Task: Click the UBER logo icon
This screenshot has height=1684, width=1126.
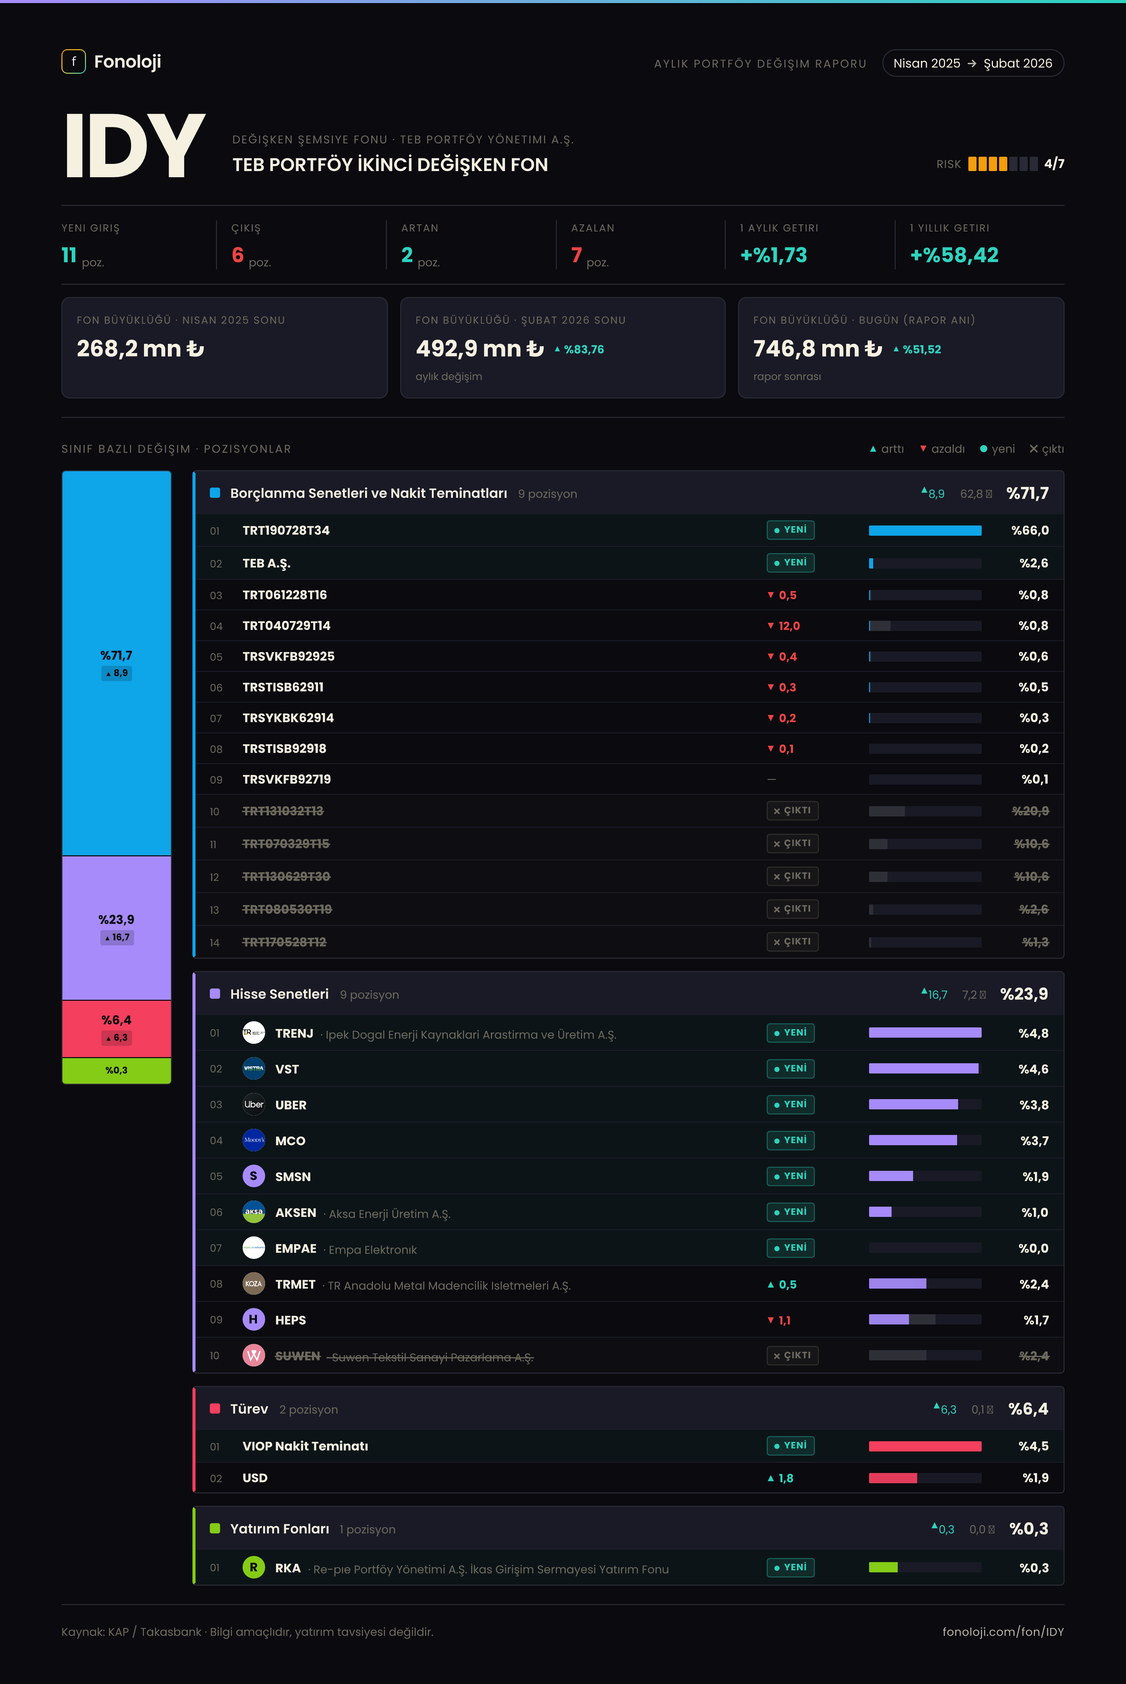Action: click(x=254, y=1104)
